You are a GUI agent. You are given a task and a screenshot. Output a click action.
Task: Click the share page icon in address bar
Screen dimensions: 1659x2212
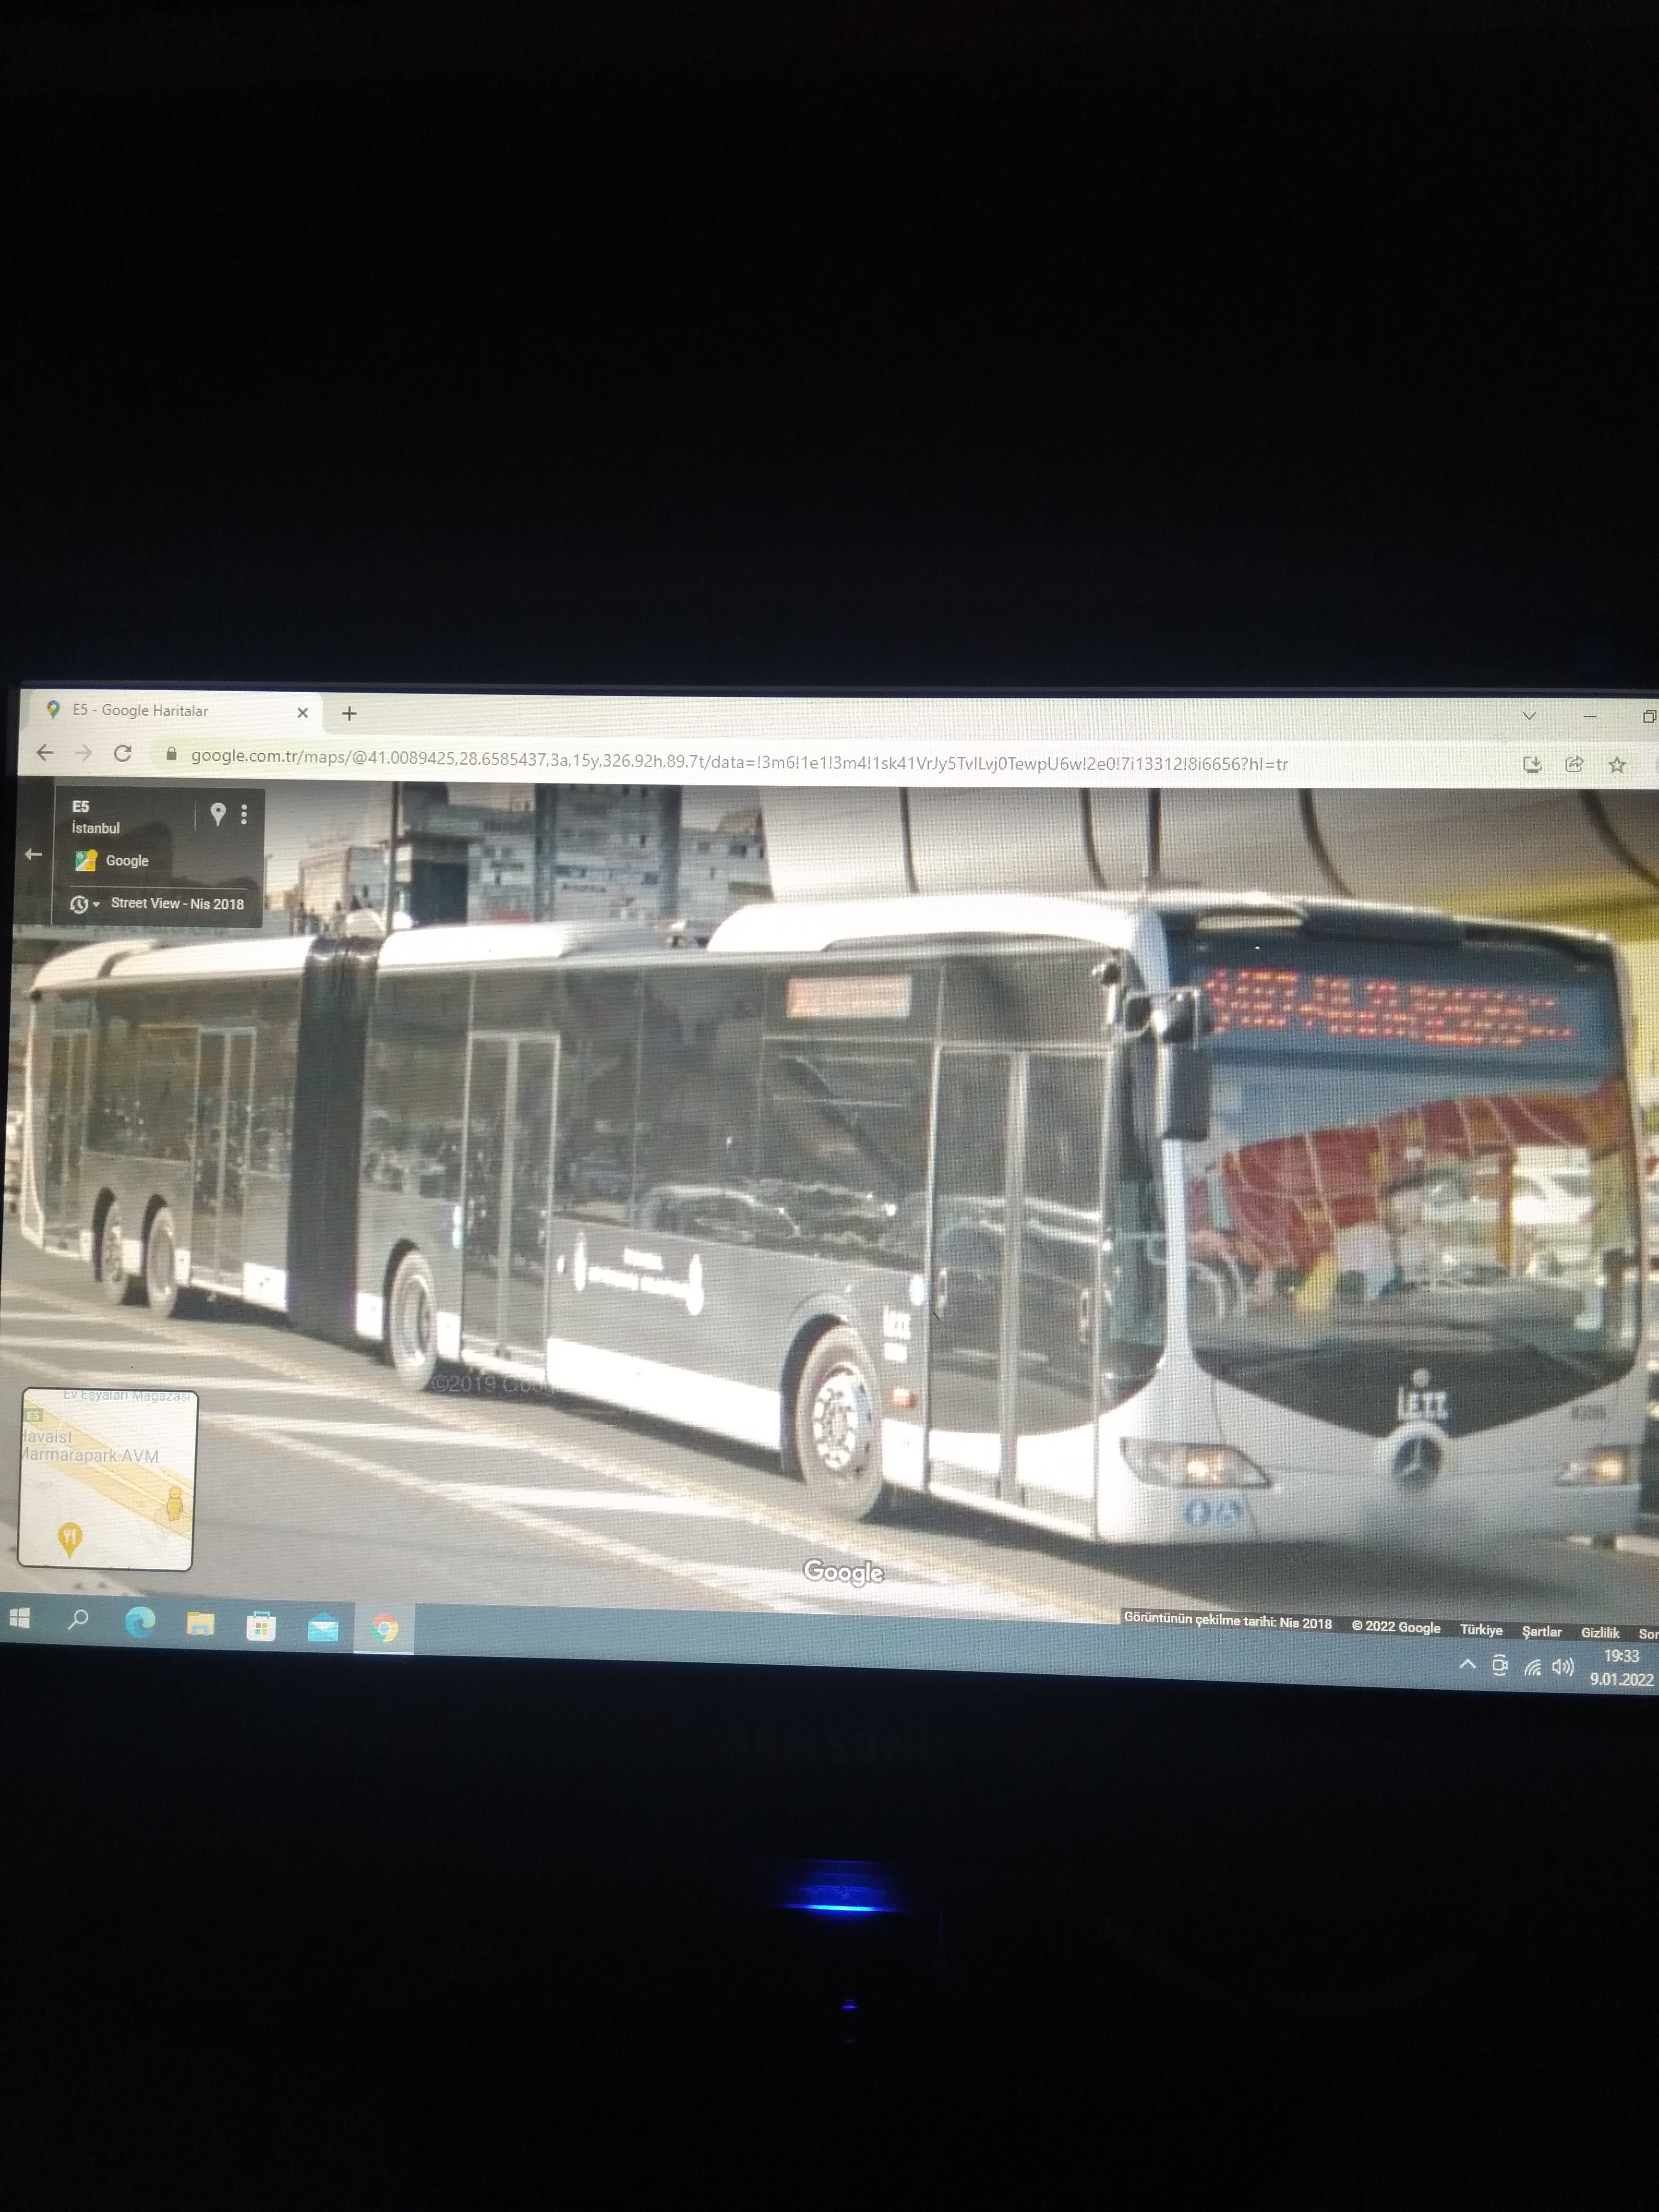click(1574, 765)
